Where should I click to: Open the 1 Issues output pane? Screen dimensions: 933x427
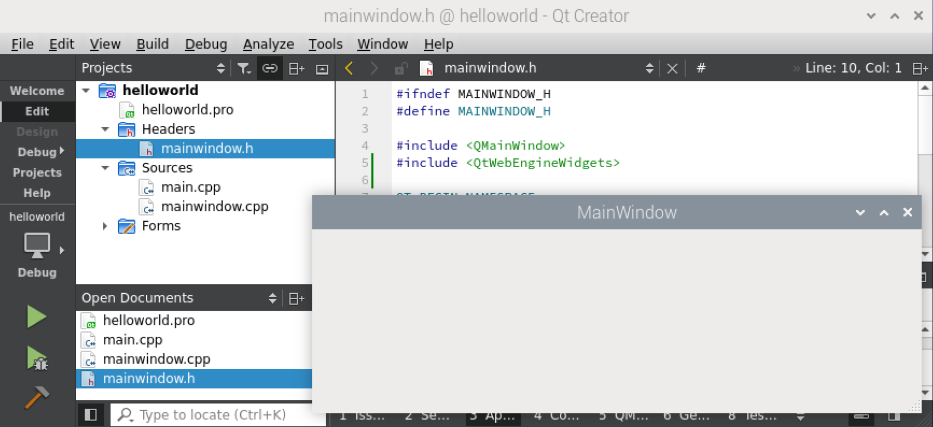362,416
